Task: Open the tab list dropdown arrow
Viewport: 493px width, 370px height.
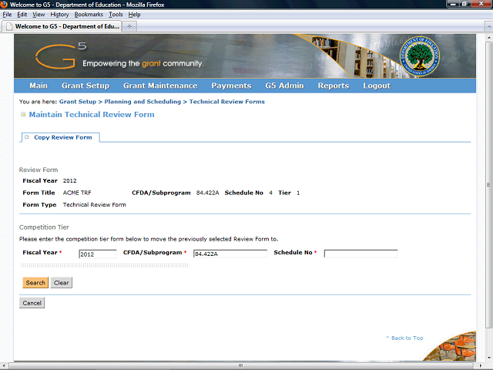Action: coord(489,27)
